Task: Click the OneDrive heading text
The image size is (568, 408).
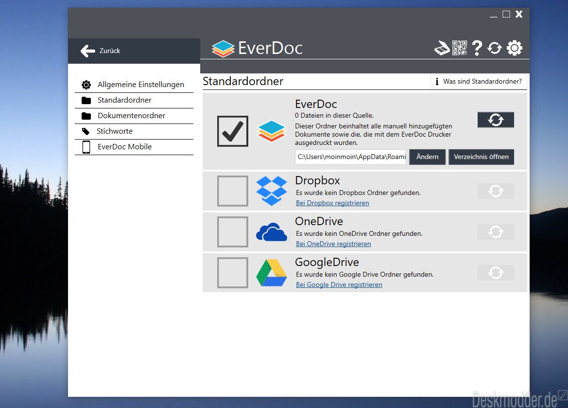Action: click(x=319, y=221)
